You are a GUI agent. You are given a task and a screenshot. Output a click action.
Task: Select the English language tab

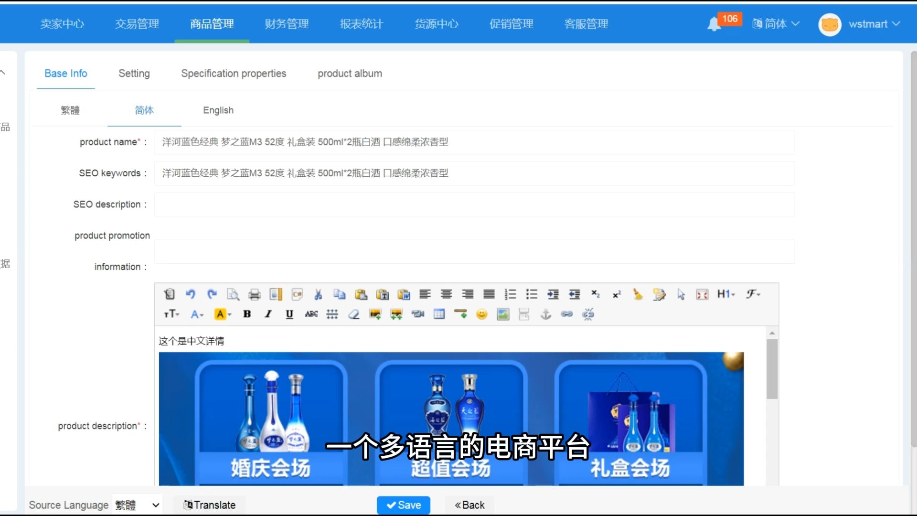tap(218, 110)
